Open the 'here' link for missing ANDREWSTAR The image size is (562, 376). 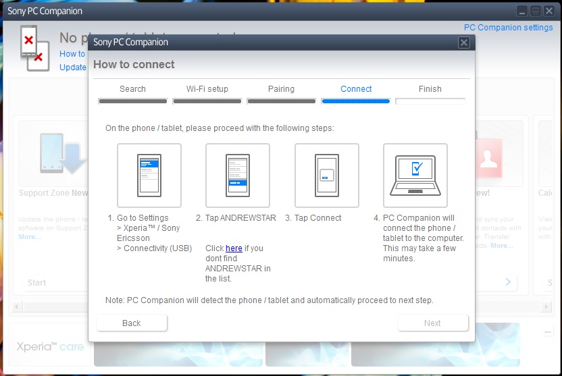point(234,248)
